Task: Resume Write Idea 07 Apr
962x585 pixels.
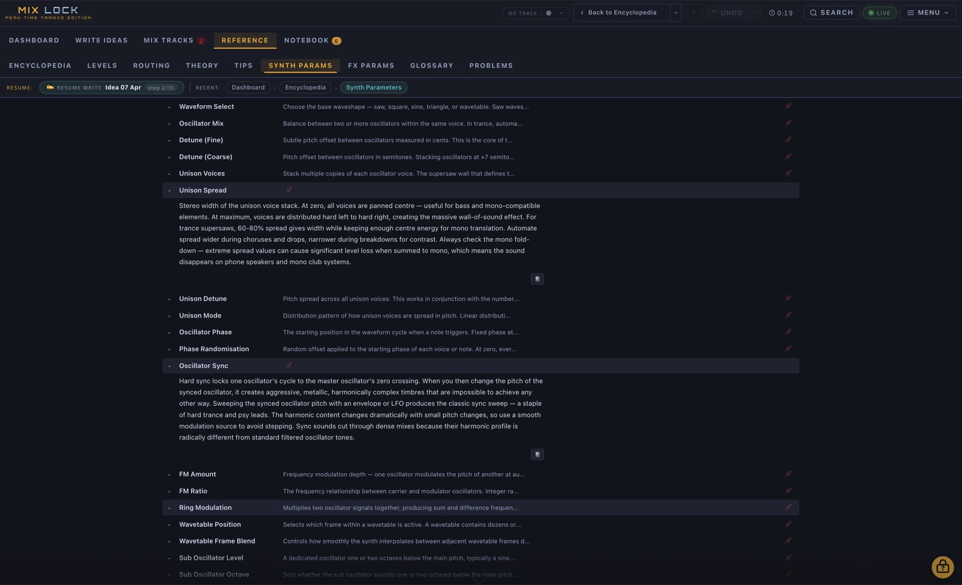Action: pos(112,88)
